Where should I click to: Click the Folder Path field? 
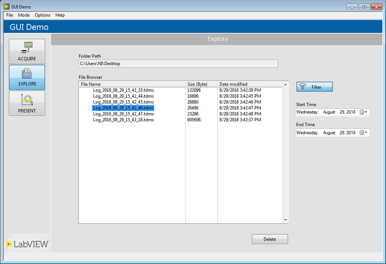[x=178, y=64]
